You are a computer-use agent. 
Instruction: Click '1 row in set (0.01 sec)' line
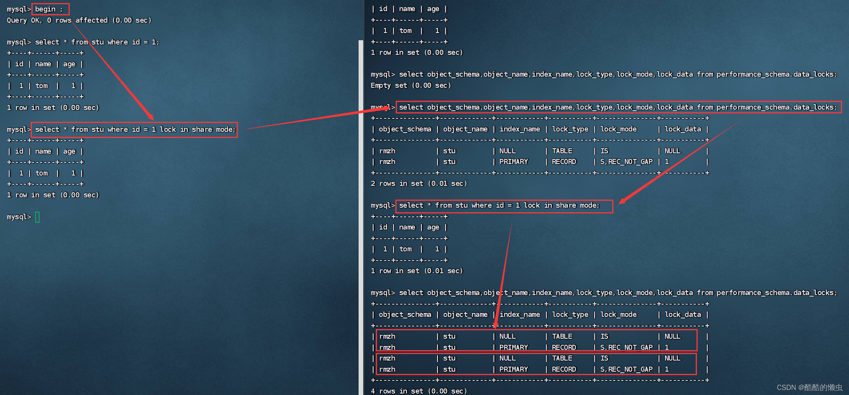point(417,271)
